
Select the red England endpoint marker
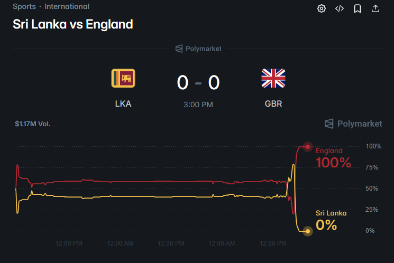tap(308, 147)
